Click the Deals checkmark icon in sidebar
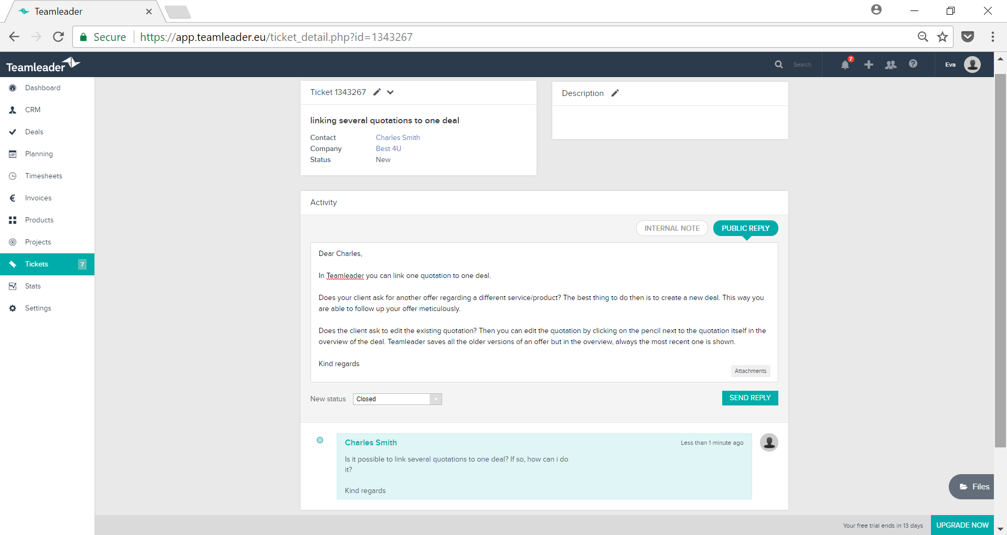 coord(13,132)
